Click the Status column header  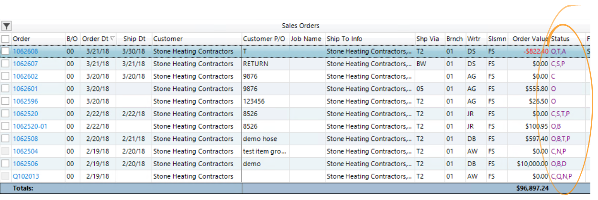(560, 39)
